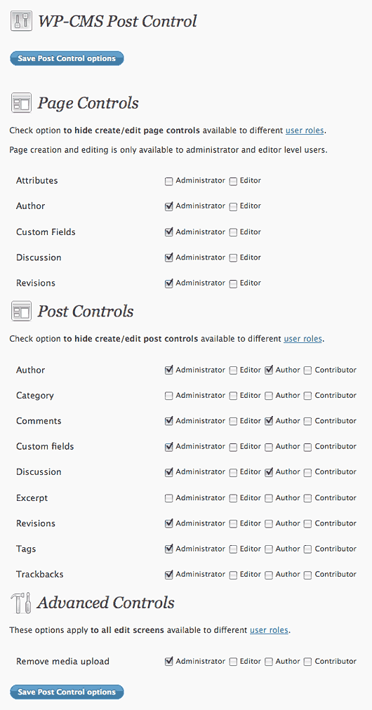Uncheck Author for post Comments row

click(269, 421)
